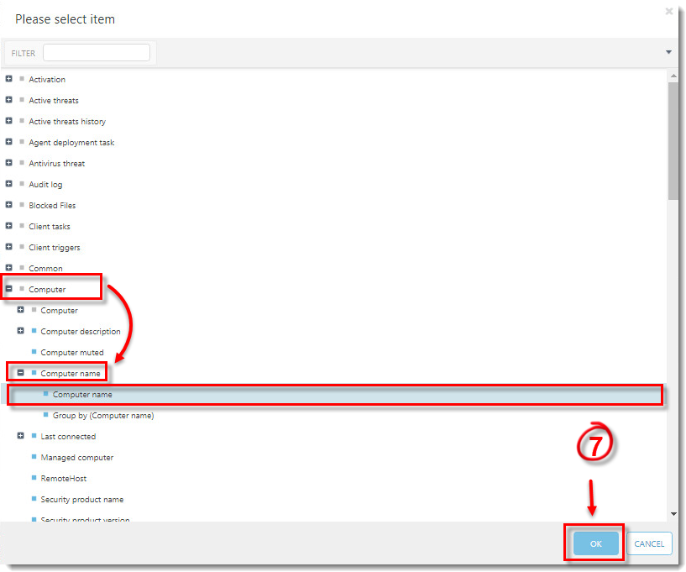Click the scrollbar down arrow
Image resolution: width=686 pixels, height=572 pixels.
point(673,514)
